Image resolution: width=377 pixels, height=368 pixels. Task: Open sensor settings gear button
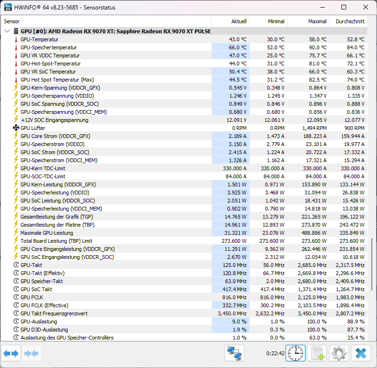point(339,353)
